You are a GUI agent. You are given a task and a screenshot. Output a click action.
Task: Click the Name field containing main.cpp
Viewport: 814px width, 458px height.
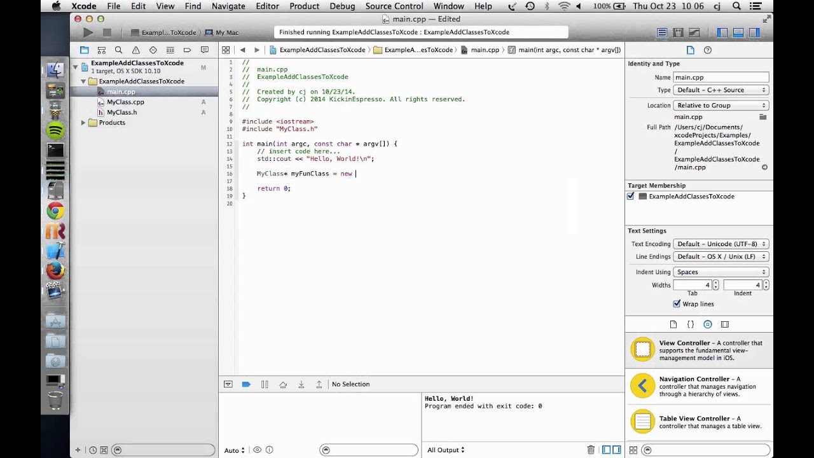(x=721, y=77)
